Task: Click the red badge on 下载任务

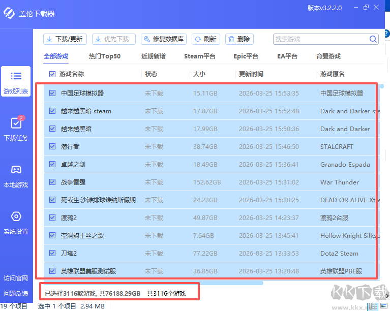Action: coord(21,118)
